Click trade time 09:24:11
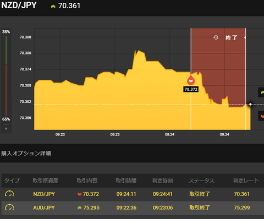 pyautogui.click(x=126, y=194)
